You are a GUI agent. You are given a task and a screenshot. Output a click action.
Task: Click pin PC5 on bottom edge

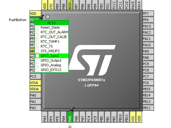[x=95, y=117]
